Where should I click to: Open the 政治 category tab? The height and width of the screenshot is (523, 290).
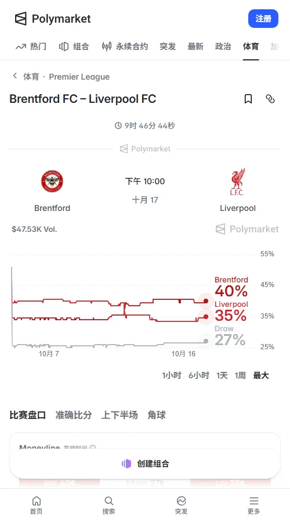[223, 46]
